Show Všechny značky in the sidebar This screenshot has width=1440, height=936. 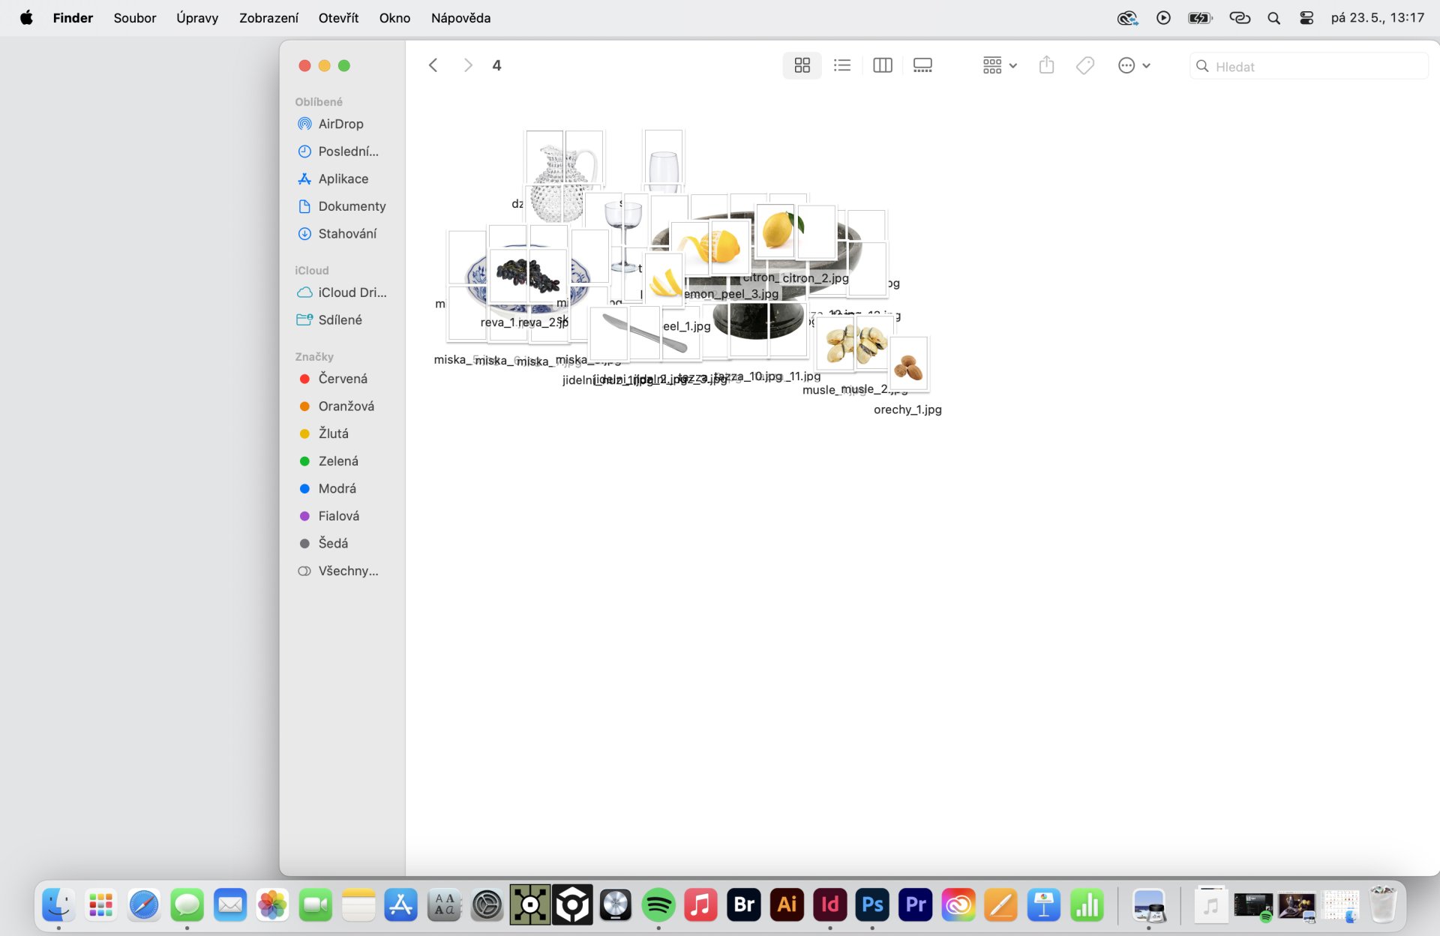(x=348, y=571)
